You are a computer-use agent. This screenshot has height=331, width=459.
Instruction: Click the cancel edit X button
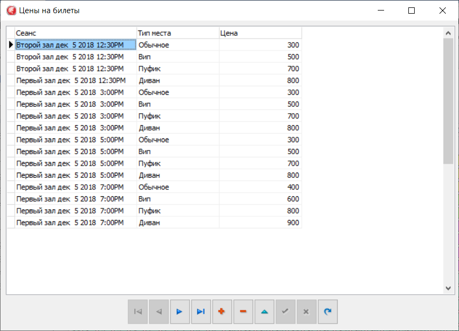[x=307, y=312]
